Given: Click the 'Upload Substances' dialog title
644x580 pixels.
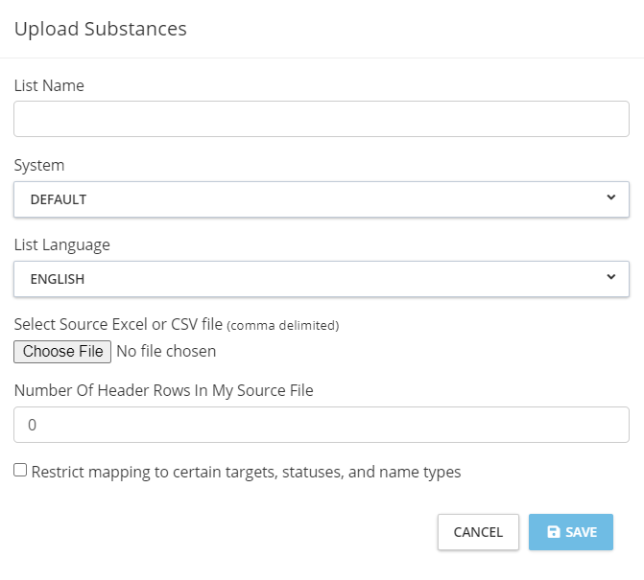Looking at the screenshot, I should click(x=100, y=29).
